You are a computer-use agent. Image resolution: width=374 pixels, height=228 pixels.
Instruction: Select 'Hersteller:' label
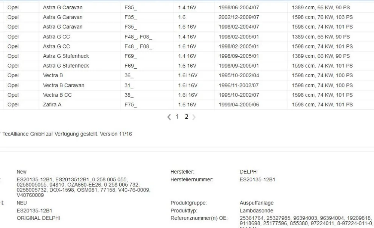tap(182, 172)
